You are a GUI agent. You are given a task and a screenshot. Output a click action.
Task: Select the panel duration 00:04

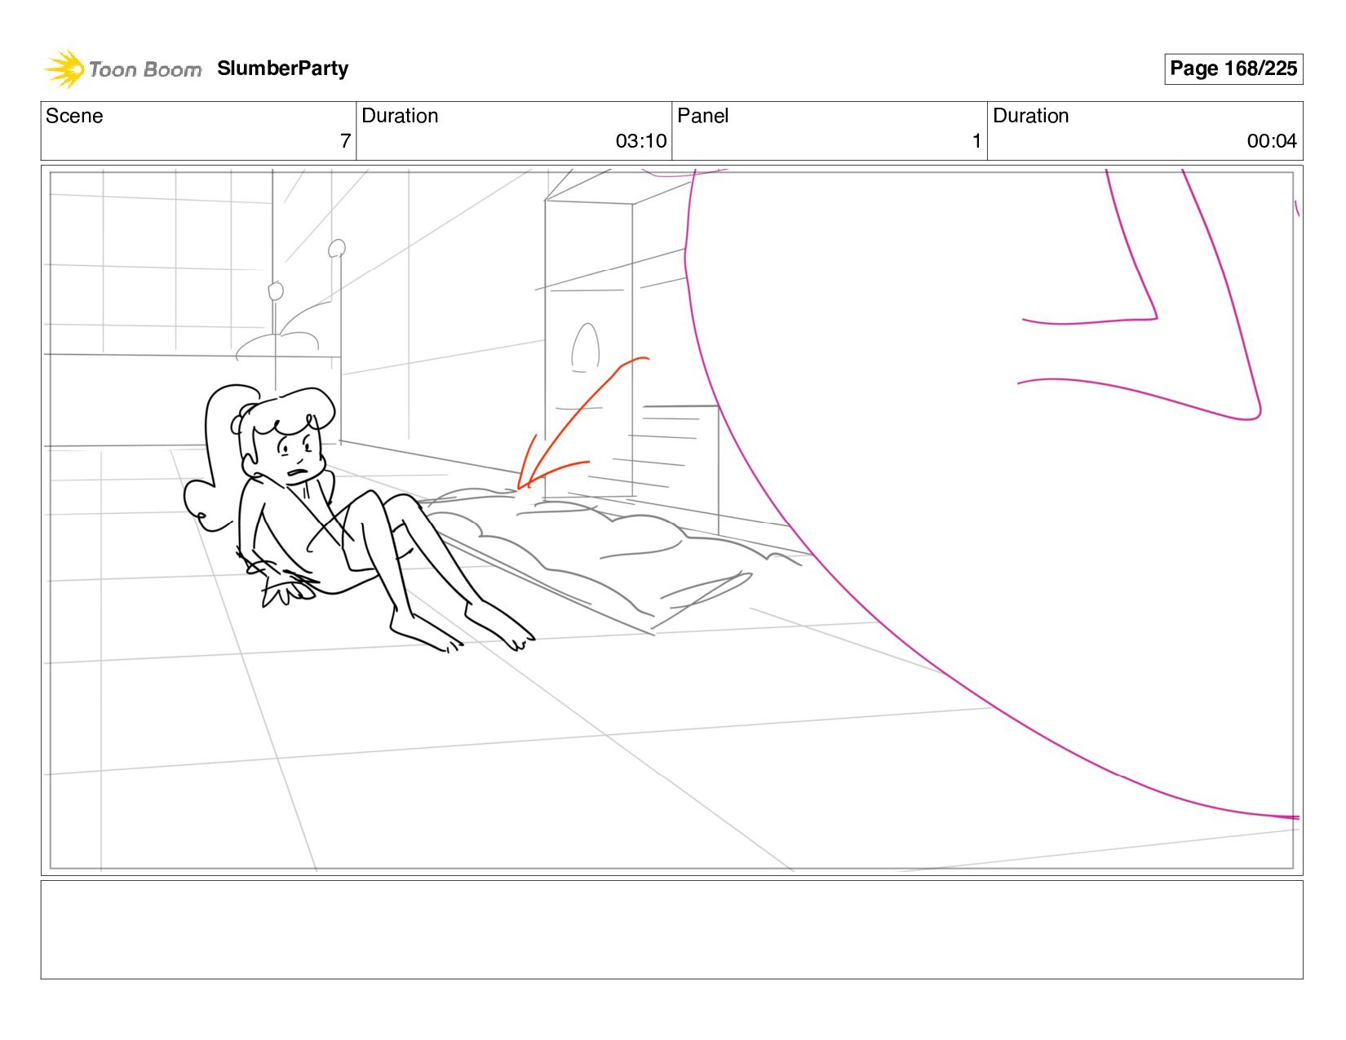coord(1272,141)
